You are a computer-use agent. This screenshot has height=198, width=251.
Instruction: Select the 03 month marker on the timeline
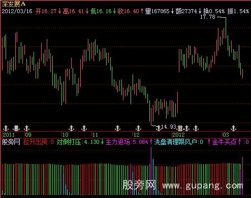[226, 135]
